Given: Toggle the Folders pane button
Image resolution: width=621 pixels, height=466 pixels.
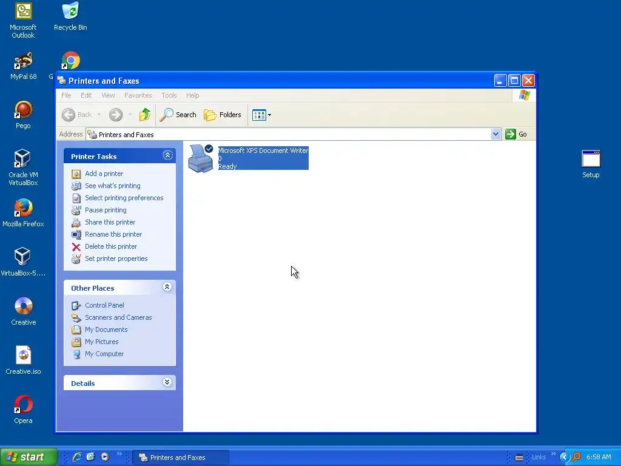Looking at the screenshot, I should point(222,115).
